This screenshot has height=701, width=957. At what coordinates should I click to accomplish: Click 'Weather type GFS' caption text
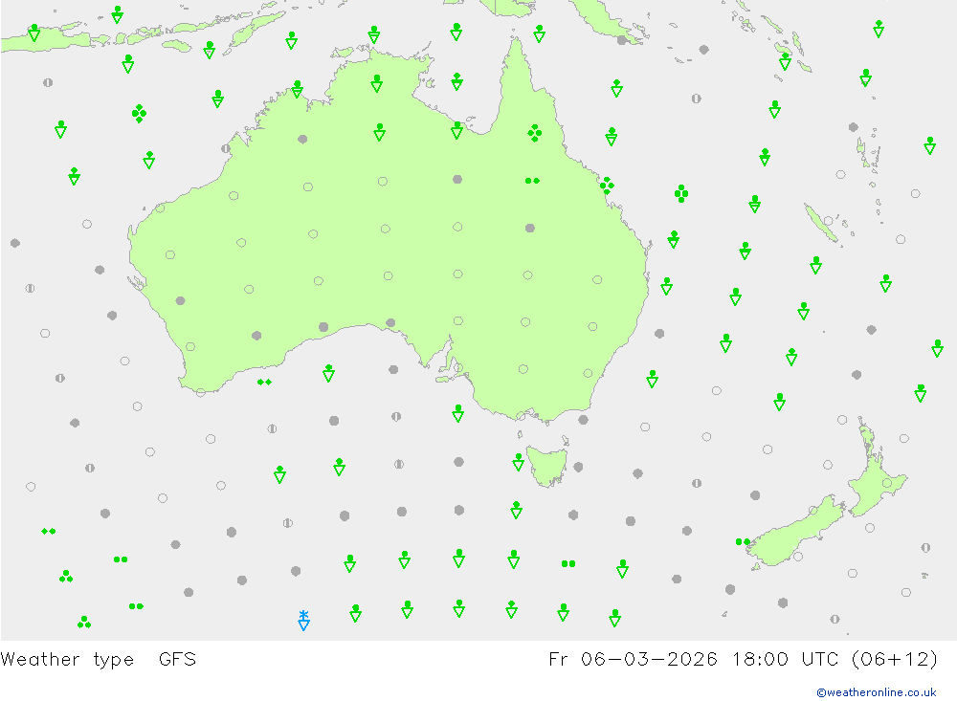coord(99,660)
